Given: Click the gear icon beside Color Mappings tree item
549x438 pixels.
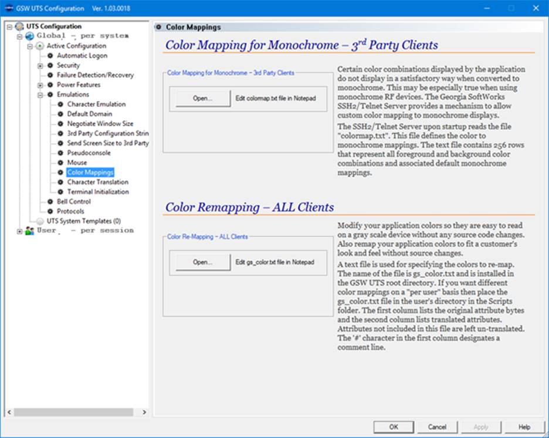Looking at the screenshot, I should pos(60,173).
